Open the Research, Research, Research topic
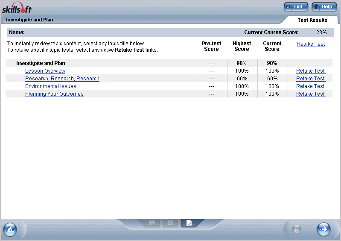Image resolution: width=341 pixels, height=241 pixels. coord(62,79)
